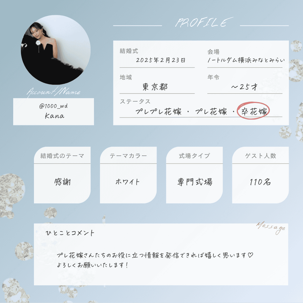Screen dimensions: 303x303
Task: Click the age ～25才 field
Action: click(x=244, y=87)
